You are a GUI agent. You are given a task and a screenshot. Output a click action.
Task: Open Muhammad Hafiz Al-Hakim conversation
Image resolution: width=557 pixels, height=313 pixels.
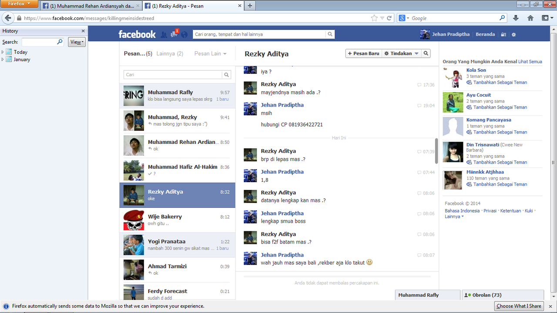pyautogui.click(x=177, y=170)
